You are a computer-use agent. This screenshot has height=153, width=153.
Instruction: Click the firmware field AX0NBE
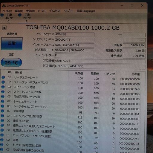pos(74,34)
